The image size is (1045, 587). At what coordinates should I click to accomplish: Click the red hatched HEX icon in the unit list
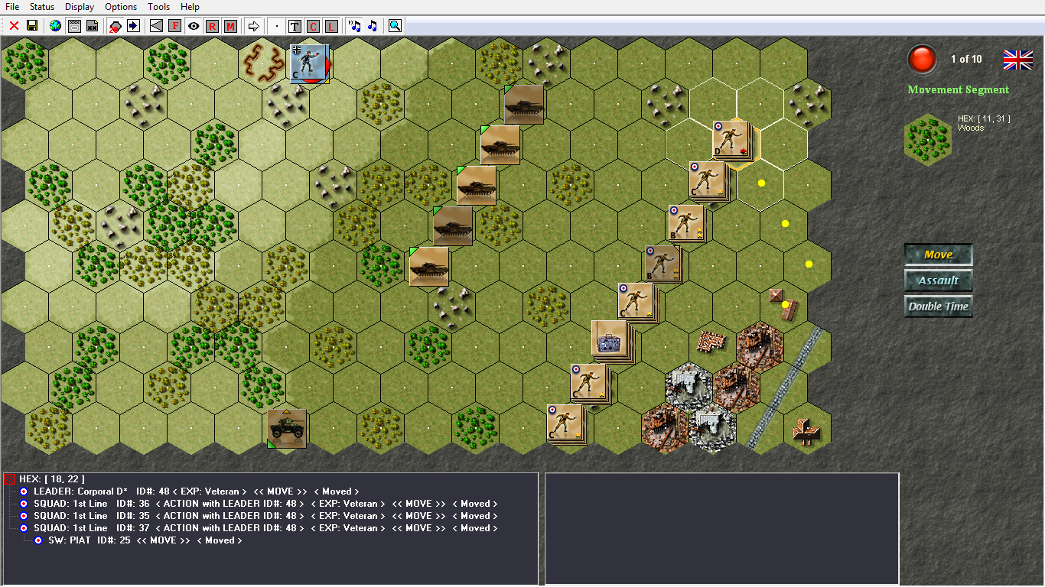click(x=10, y=479)
